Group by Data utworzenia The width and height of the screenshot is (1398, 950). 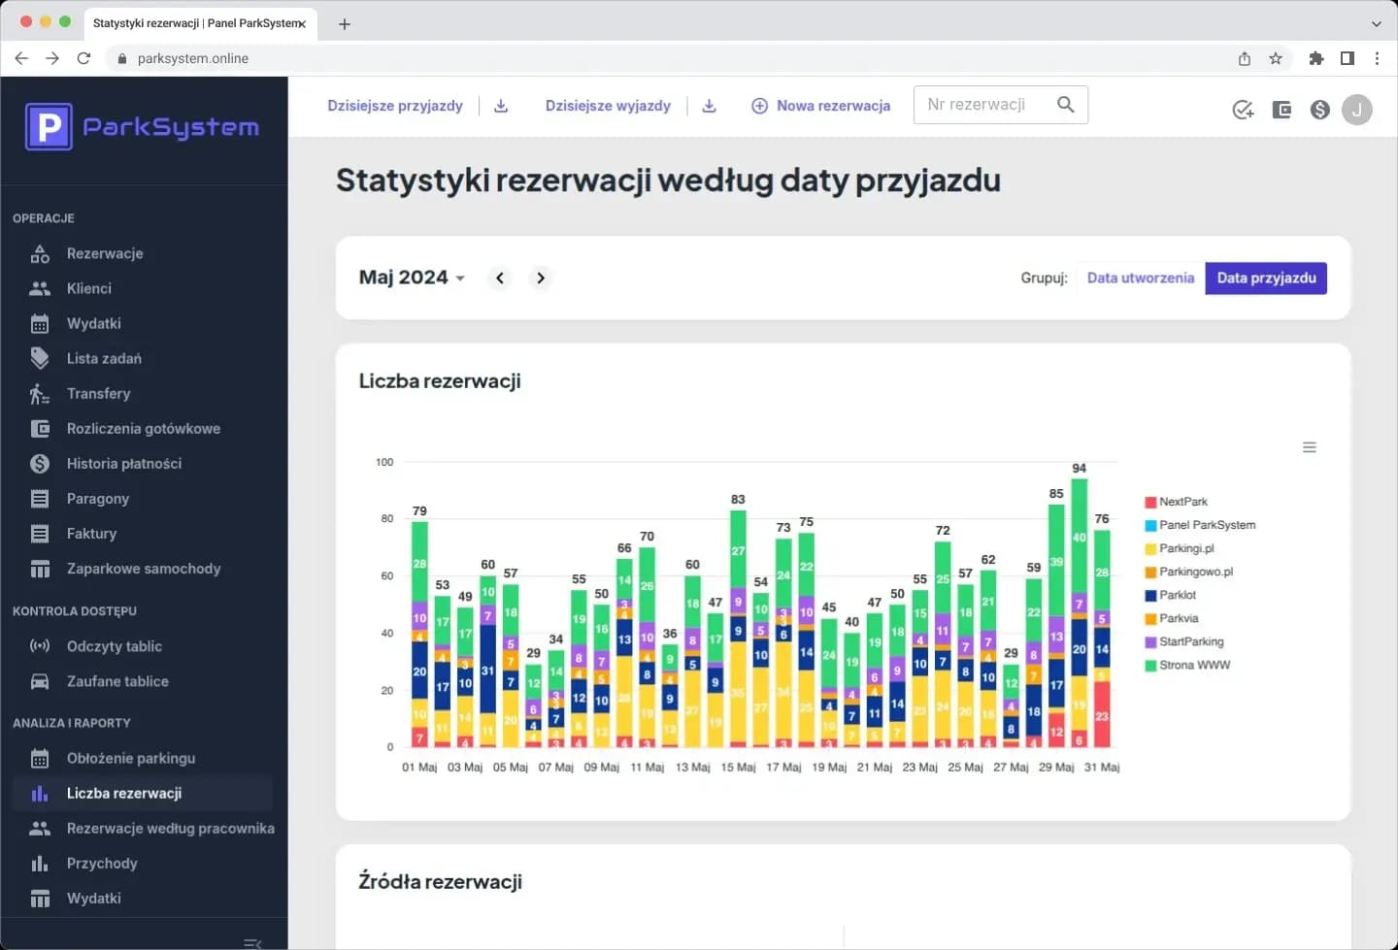(1141, 278)
